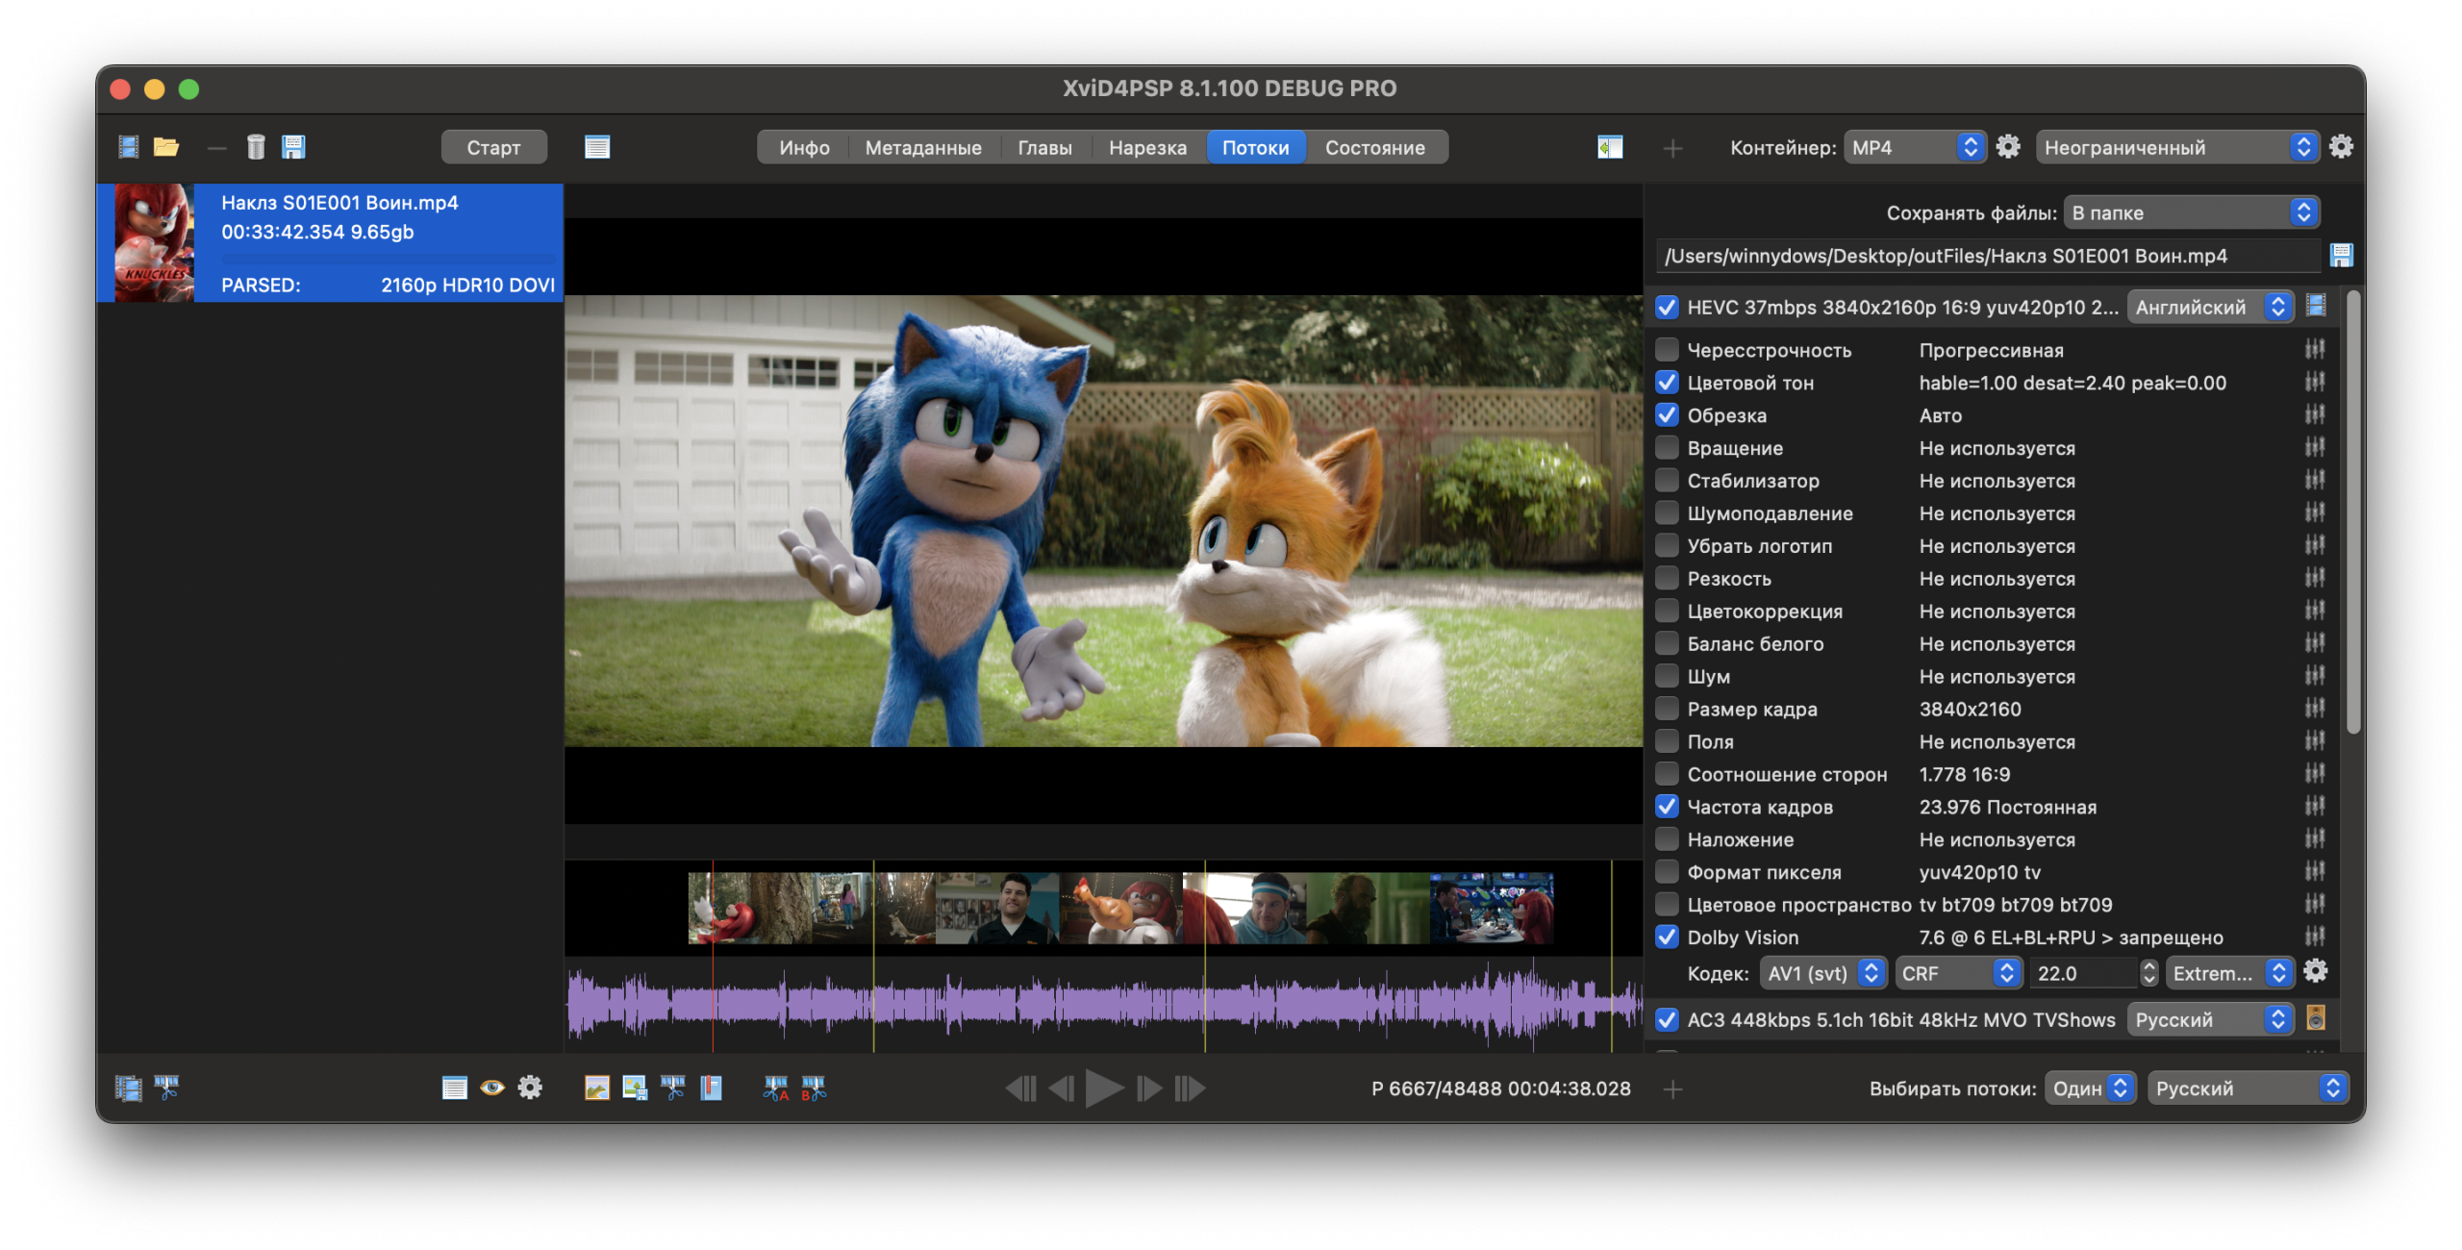This screenshot has width=2462, height=1250.
Task: Step one frame forward
Action: coord(1148,1087)
